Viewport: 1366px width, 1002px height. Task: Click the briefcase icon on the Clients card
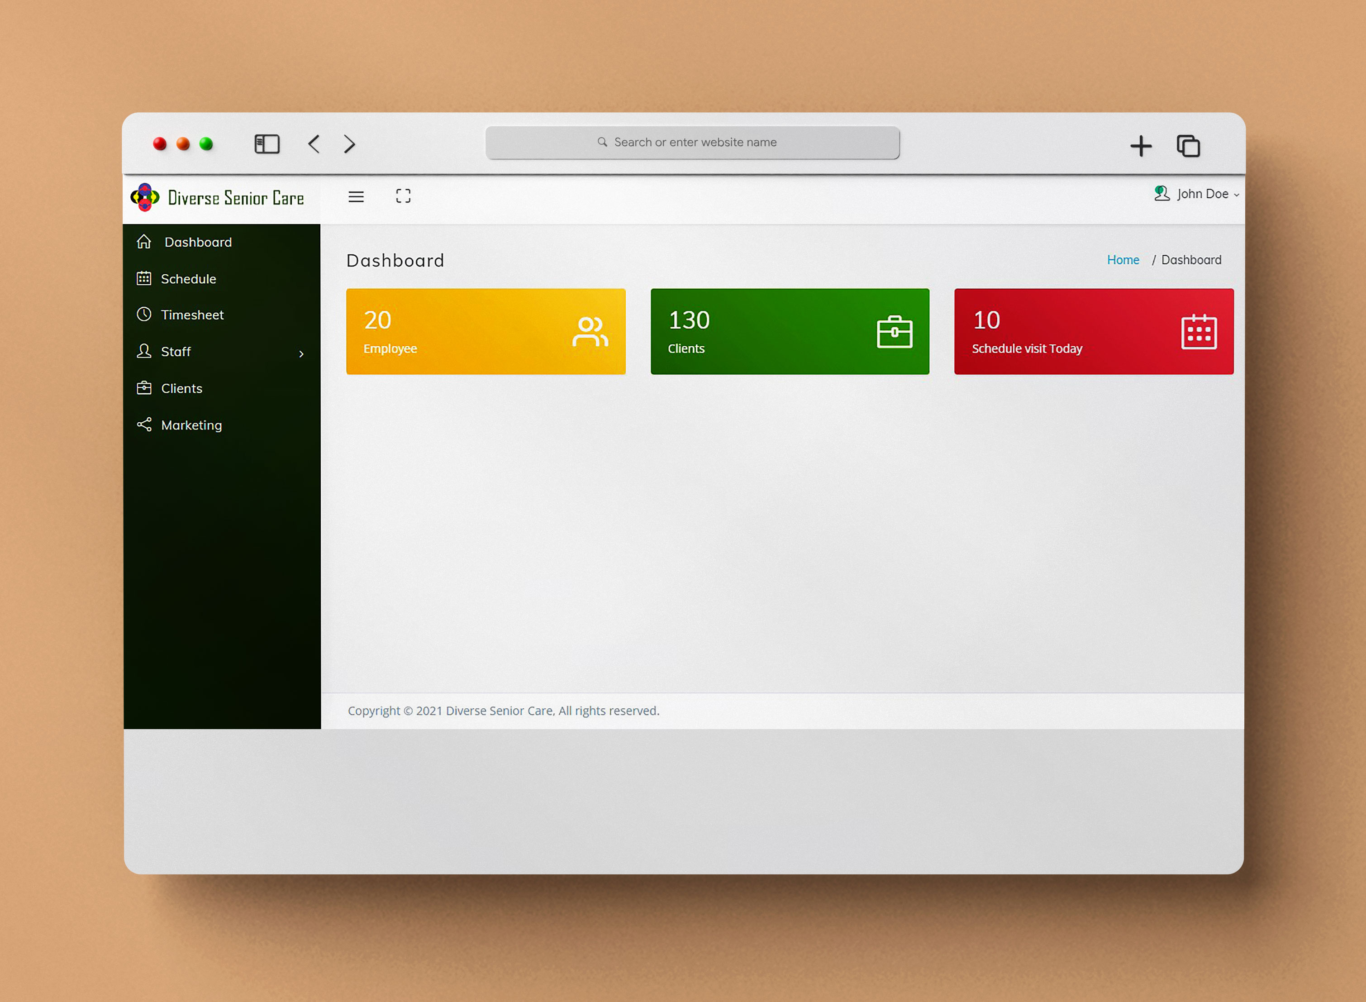[x=894, y=332]
